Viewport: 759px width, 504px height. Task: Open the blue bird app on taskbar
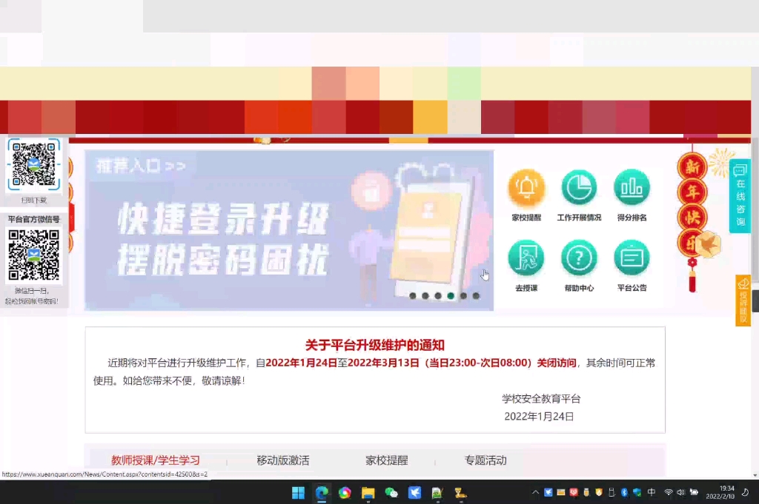pos(414,492)
